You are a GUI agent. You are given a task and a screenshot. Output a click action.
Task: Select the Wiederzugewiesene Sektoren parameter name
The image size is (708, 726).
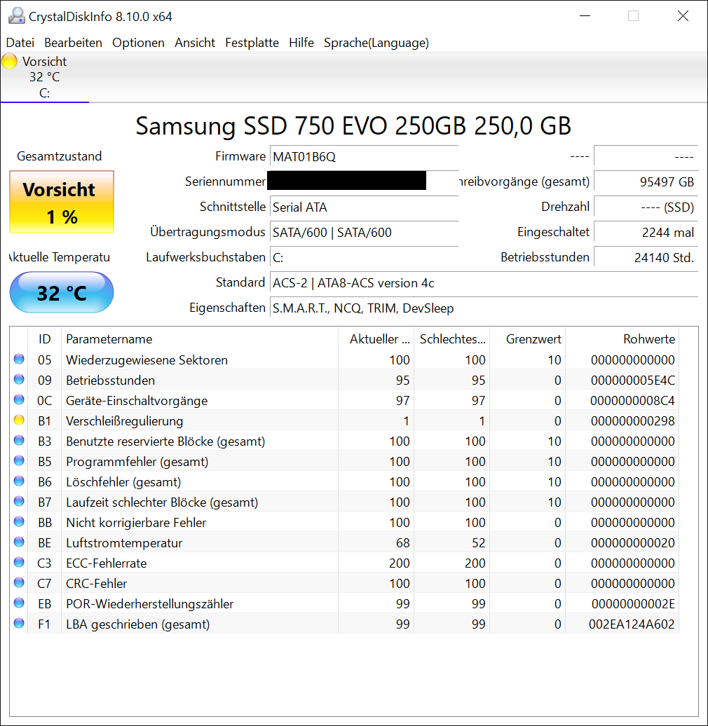(x=147, y=359)
